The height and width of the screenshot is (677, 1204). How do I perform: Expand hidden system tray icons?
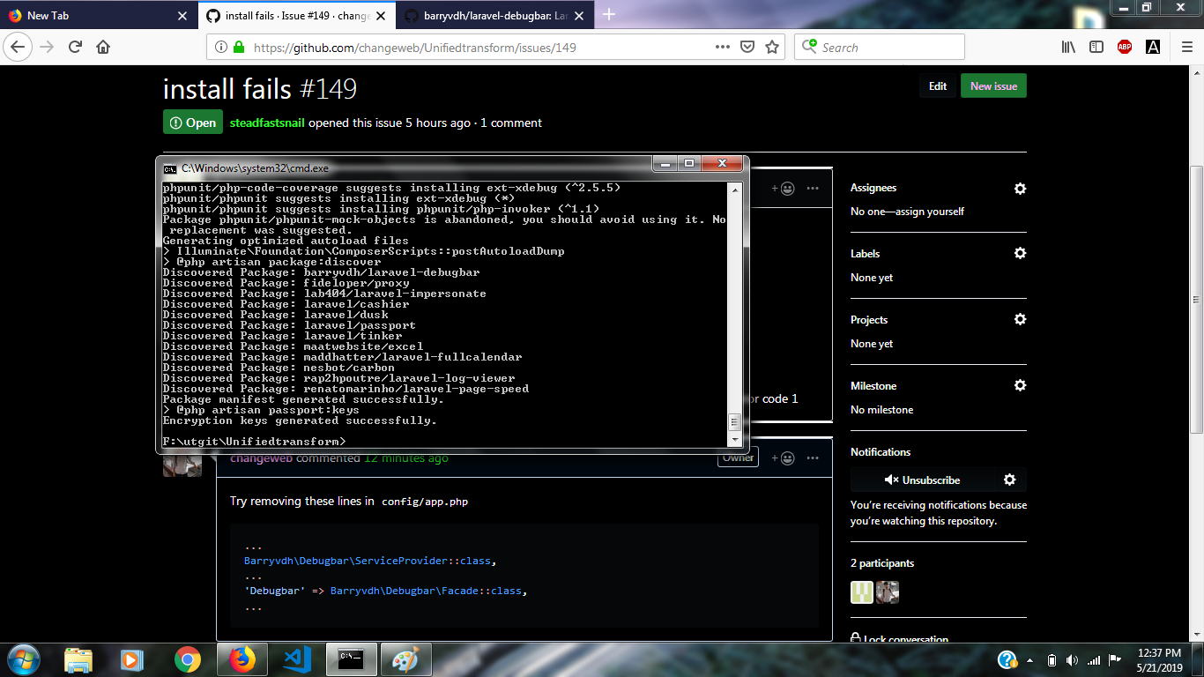tap(1031, 659)
